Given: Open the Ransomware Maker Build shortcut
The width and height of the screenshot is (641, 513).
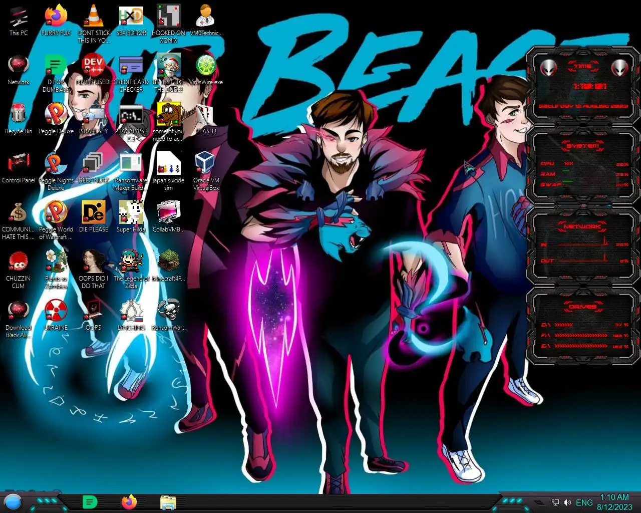Looking at the screenshot, I should [x=131, y=171].
